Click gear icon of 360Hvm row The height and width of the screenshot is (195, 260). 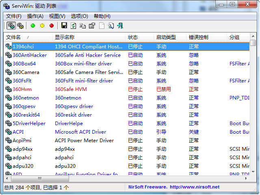click(8, 89)
